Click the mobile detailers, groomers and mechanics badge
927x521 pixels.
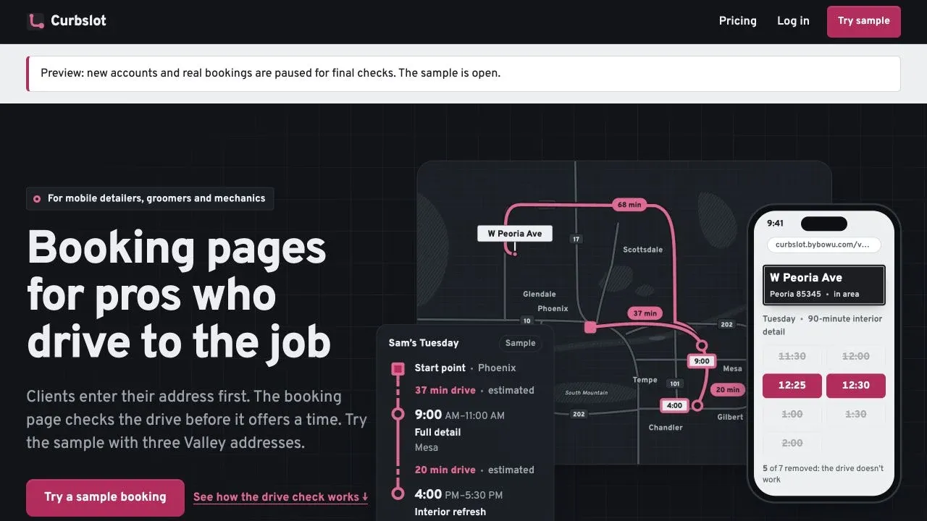150,198
